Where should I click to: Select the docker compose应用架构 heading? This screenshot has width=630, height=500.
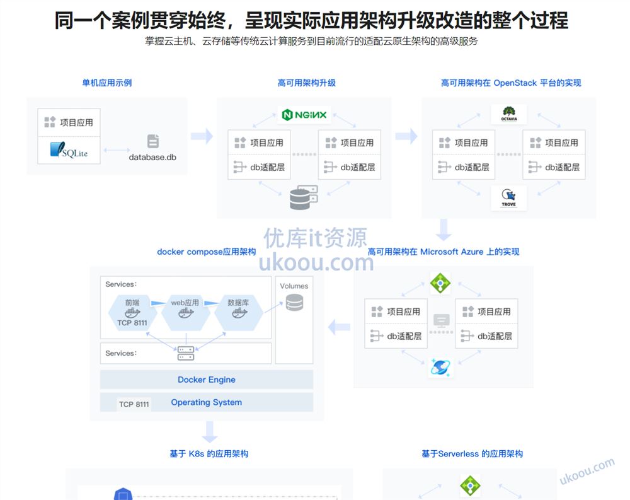(206, 252)
